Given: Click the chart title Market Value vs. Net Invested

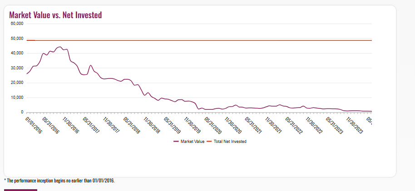Looking at the screenshot, I should click(x=55, y=15).
